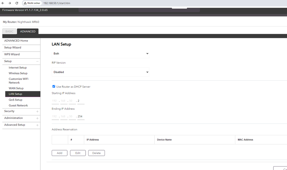Click the Add button under Address Reservation
The width and height of the screenshot is (287, 170).
coord(59,153)
